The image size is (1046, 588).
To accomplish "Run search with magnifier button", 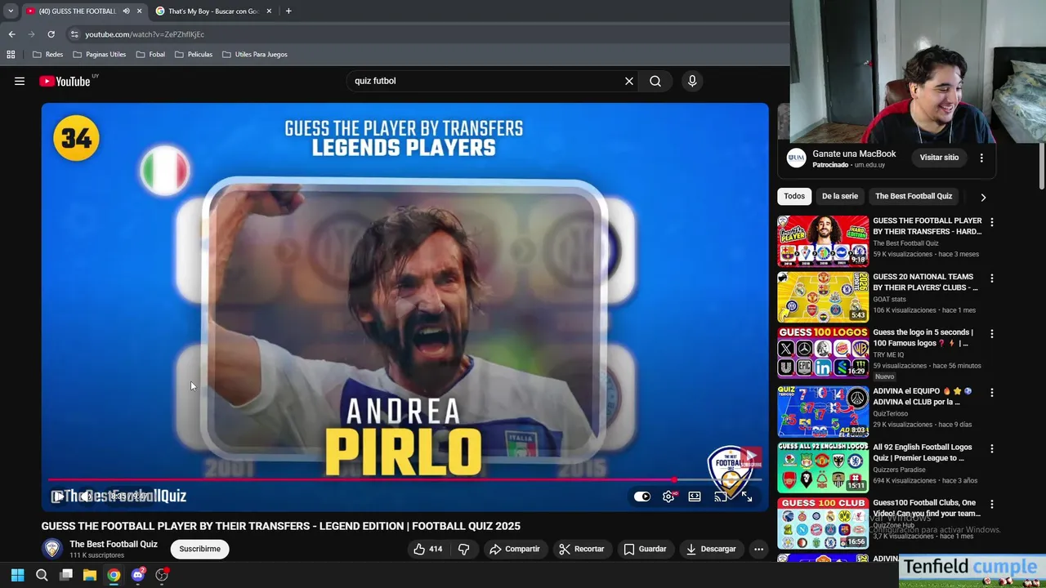I will coord(655,81).
